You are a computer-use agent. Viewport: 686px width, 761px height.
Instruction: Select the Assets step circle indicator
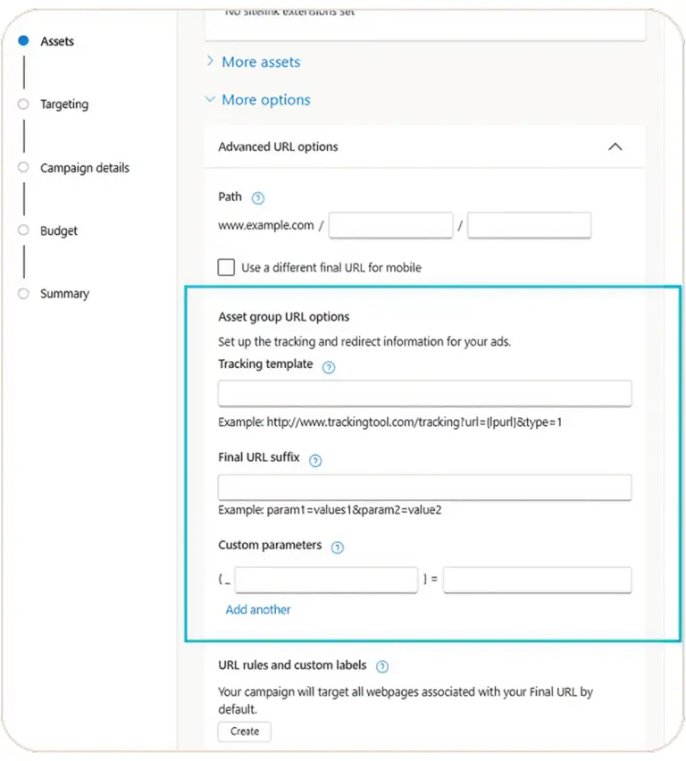[x=23, y=41]
